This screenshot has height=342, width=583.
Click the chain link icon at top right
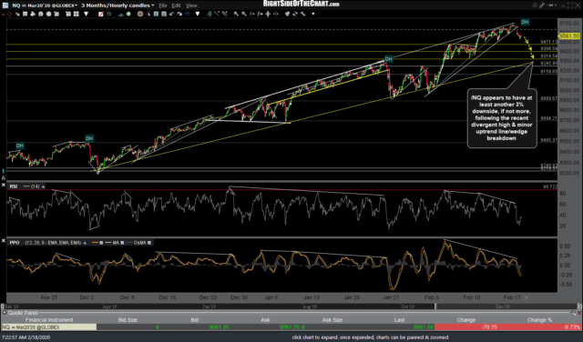(542, 5)
